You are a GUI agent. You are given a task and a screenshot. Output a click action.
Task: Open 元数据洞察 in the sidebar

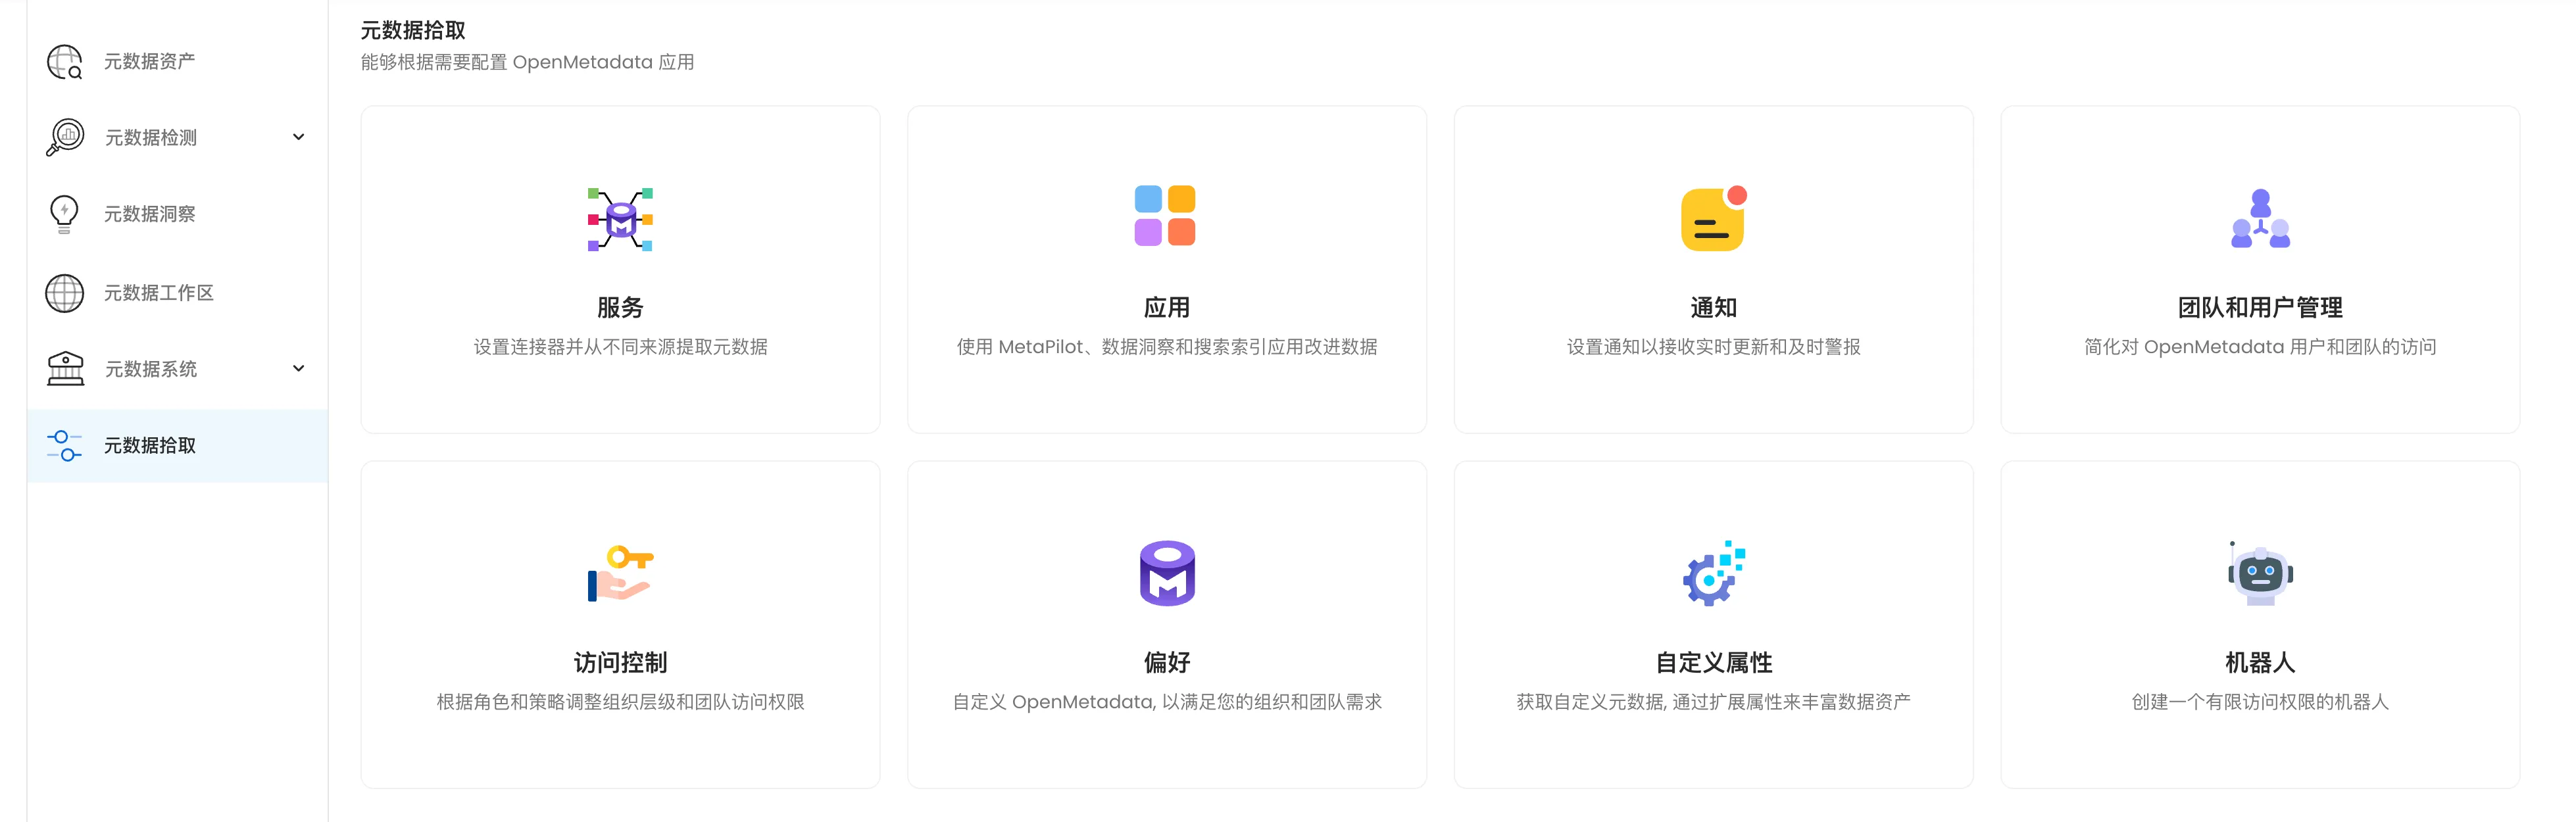(150, 214)
